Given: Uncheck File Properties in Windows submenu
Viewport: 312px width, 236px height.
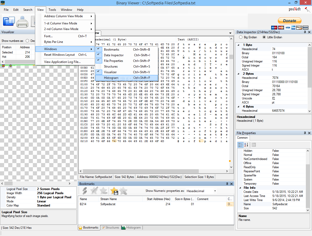Looking at the screenshot, I should (126, 61).
